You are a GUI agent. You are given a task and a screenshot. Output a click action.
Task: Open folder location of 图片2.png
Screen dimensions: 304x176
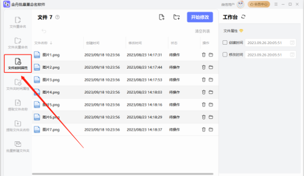(x=211, y=67)
